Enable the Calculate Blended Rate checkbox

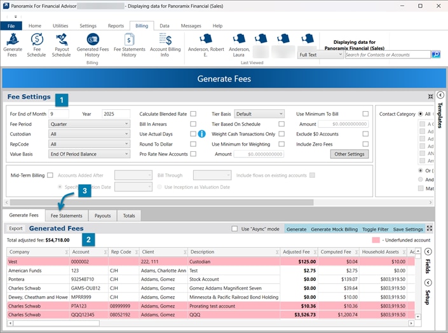[x=193, y=114]
